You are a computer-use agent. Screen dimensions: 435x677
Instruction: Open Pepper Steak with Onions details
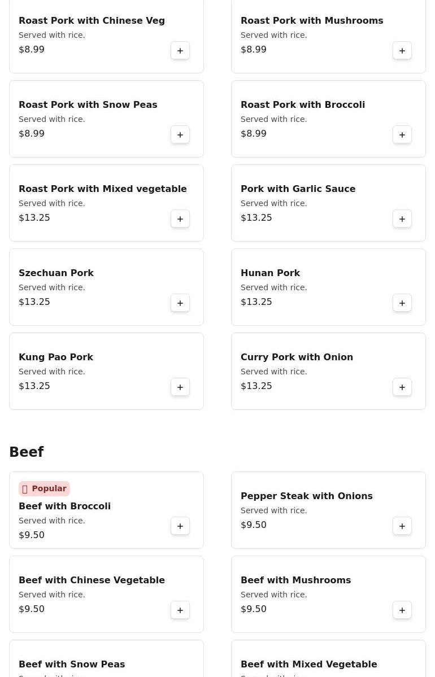(x=306, y=496)
